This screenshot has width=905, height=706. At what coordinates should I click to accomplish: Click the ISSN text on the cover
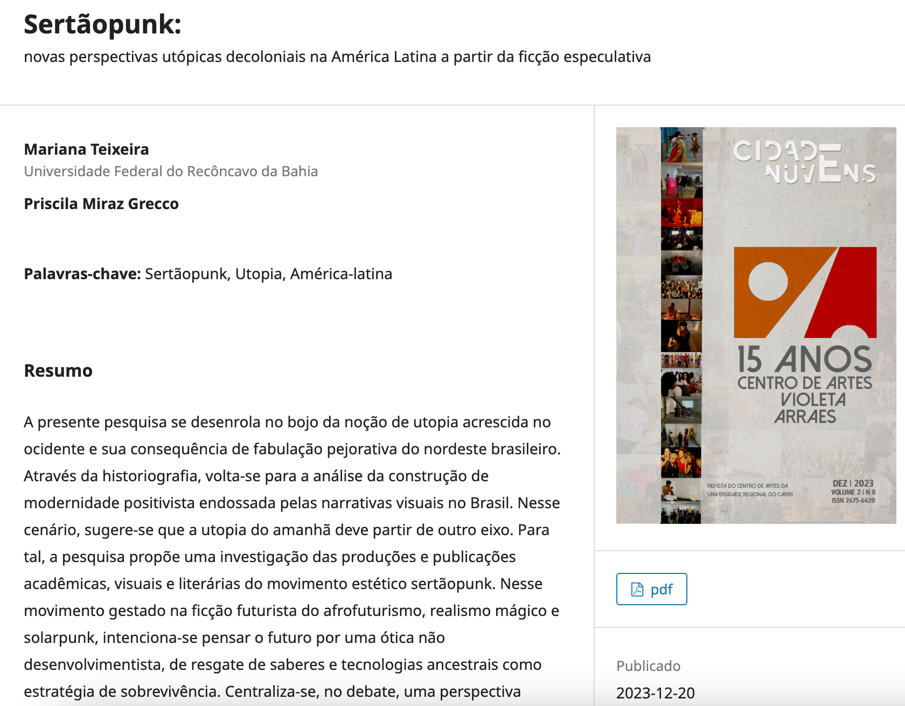(x=853, y=501)
